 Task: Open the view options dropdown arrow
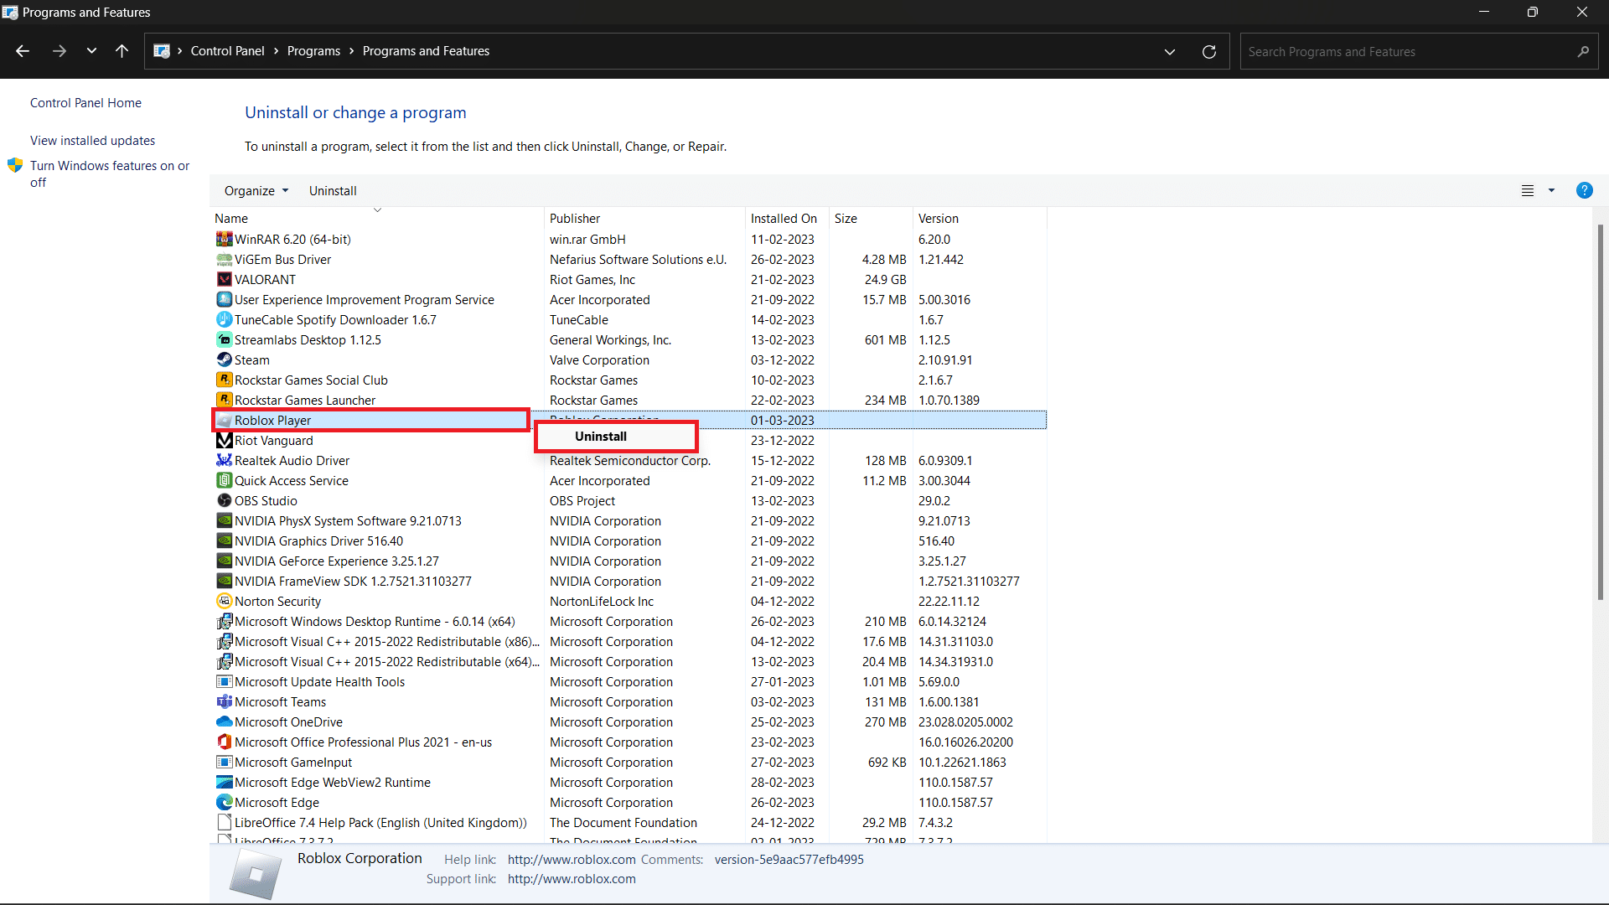click(x=1551, y=191)
